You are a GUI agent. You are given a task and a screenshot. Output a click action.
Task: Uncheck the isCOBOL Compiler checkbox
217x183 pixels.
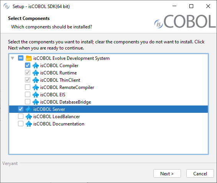coord(28,65)
